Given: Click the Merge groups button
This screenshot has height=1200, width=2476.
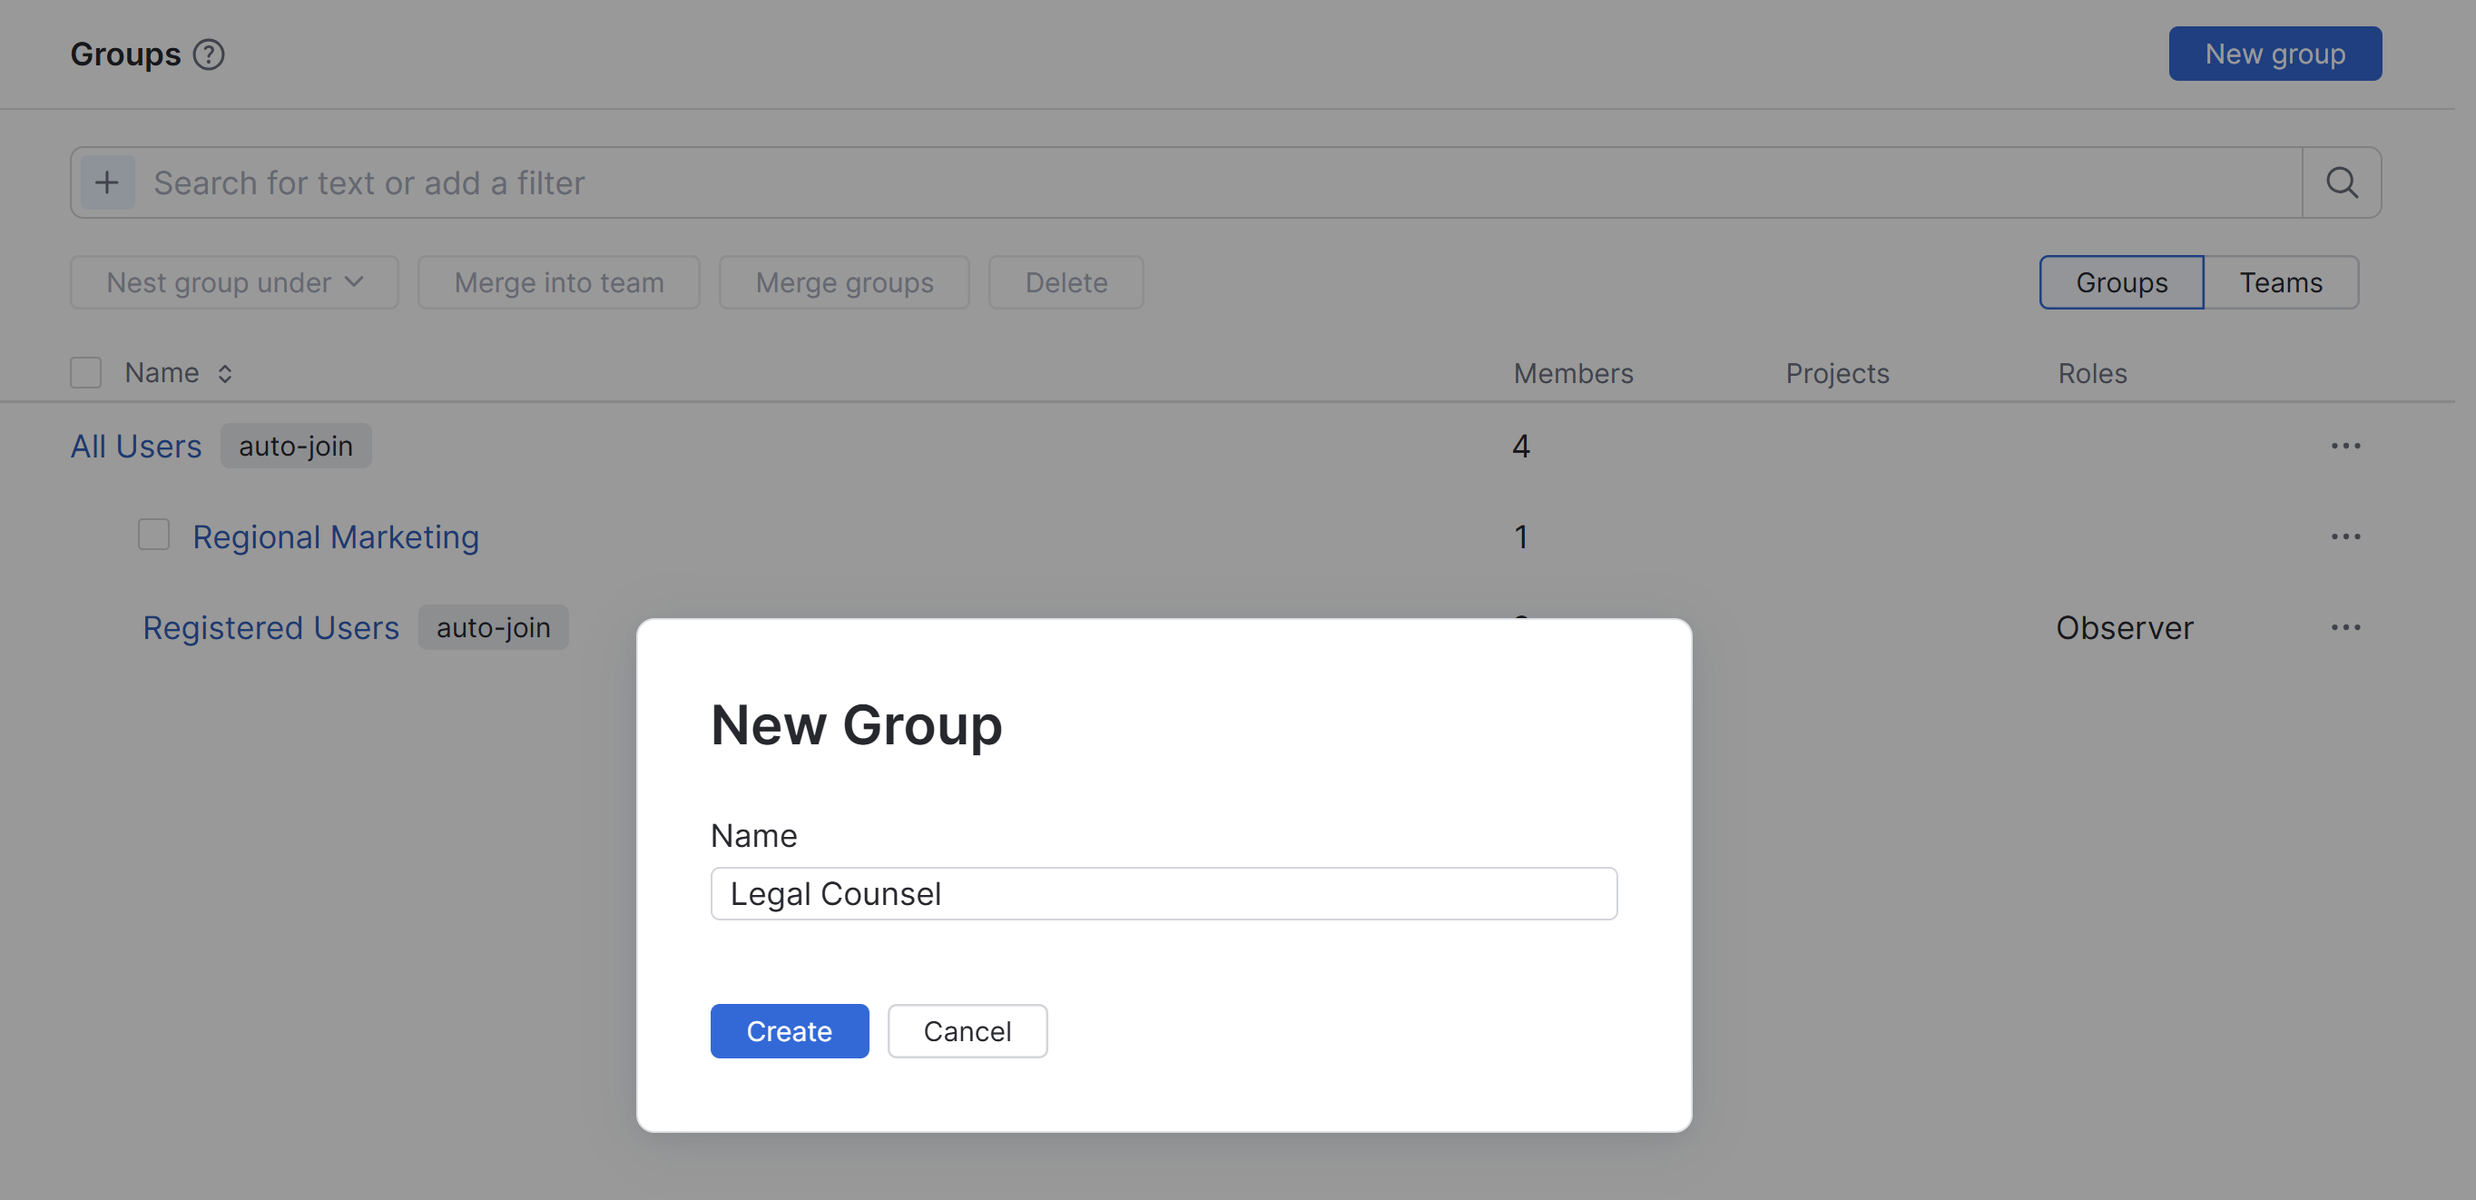Looking at the screenshot, I should (x=844, y=281).
